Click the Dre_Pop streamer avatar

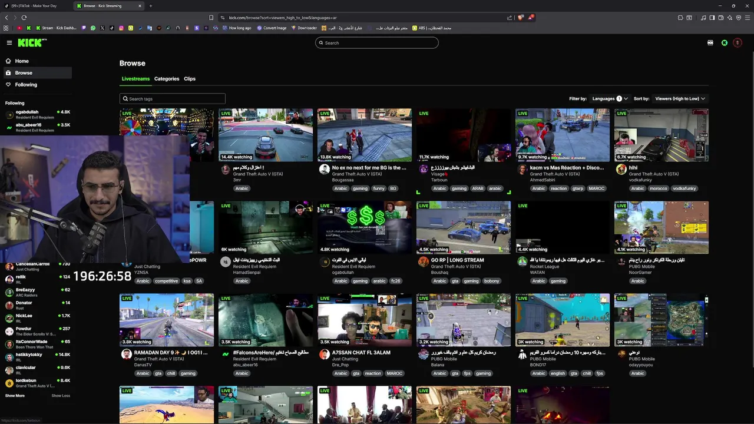(324, 355)
